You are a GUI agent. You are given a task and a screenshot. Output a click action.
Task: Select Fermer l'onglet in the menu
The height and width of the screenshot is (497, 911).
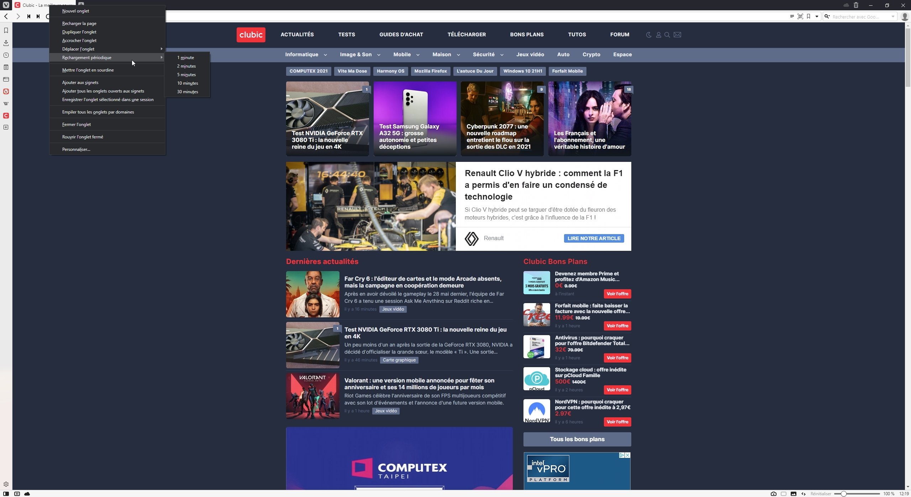tap(77, 124)
